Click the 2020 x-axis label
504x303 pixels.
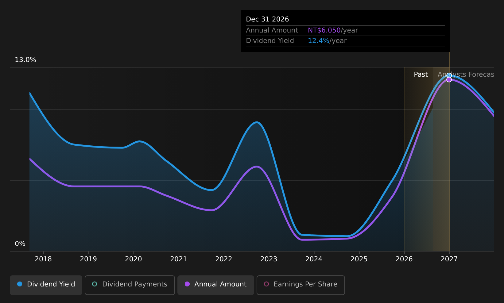(x=134, y=259)
